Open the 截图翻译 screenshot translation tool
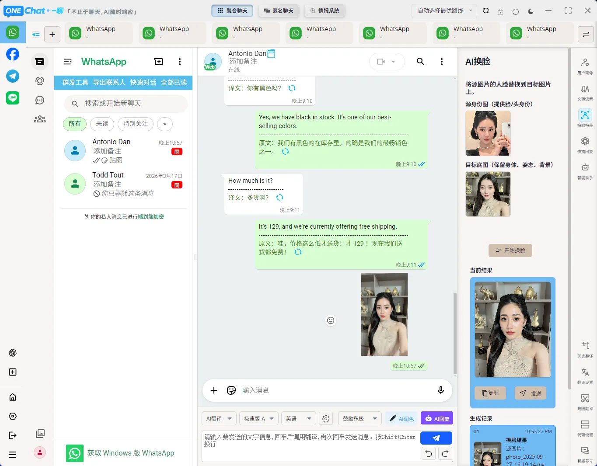Screen dimensions: 597x466 click(x=585, y=399)
